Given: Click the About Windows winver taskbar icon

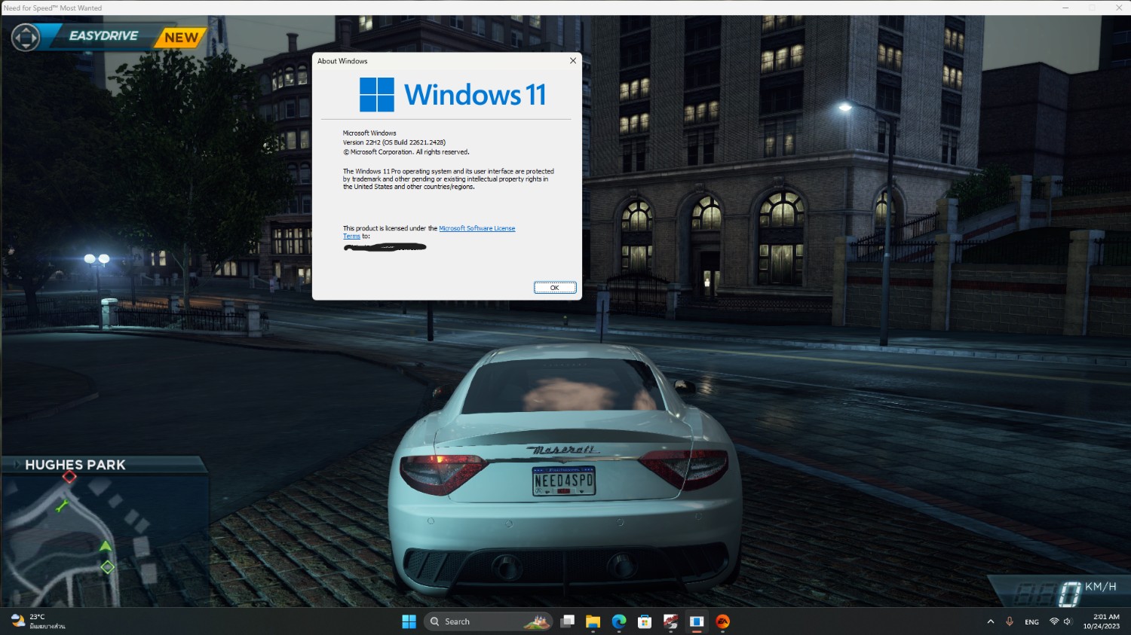Looking at the screenshot, I should click(x=697, y=621).
